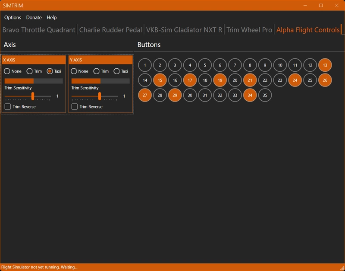Click the button 1 indicator circle
345x271 pixels.
144,65
